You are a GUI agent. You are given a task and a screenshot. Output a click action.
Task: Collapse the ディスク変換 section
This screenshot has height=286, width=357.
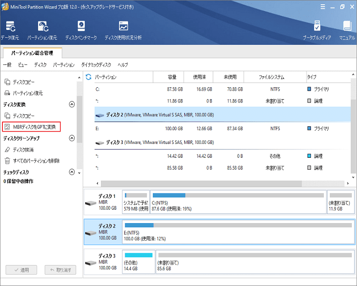(x=72, y=104)
